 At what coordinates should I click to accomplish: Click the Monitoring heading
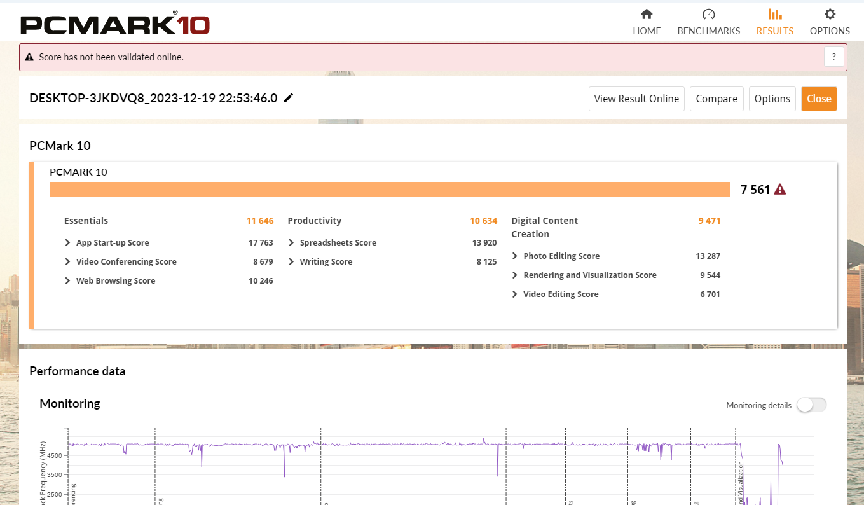click(x=70, y=403)
